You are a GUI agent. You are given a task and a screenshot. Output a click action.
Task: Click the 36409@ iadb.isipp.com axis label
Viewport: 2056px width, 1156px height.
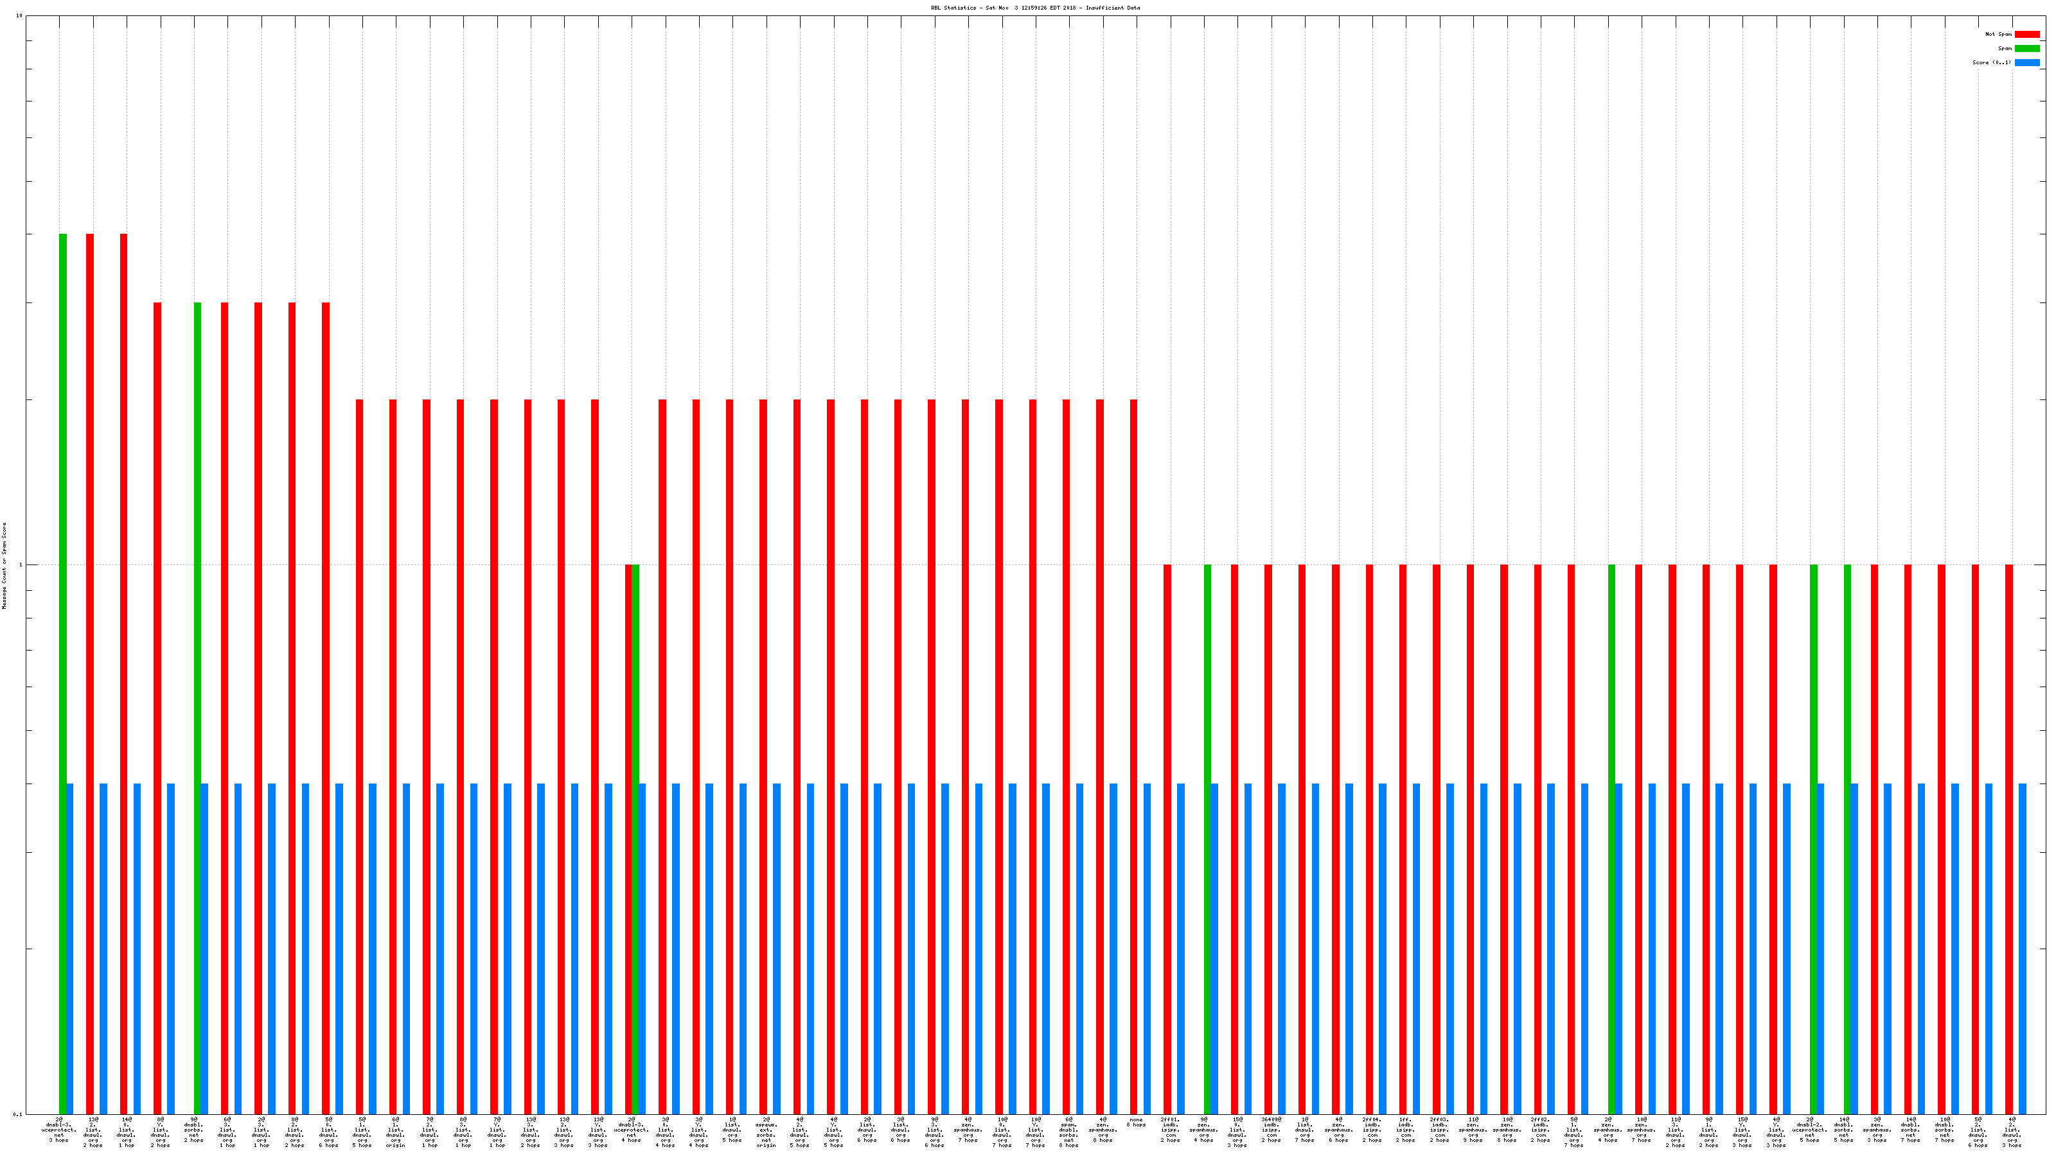pos(1271,1130)
